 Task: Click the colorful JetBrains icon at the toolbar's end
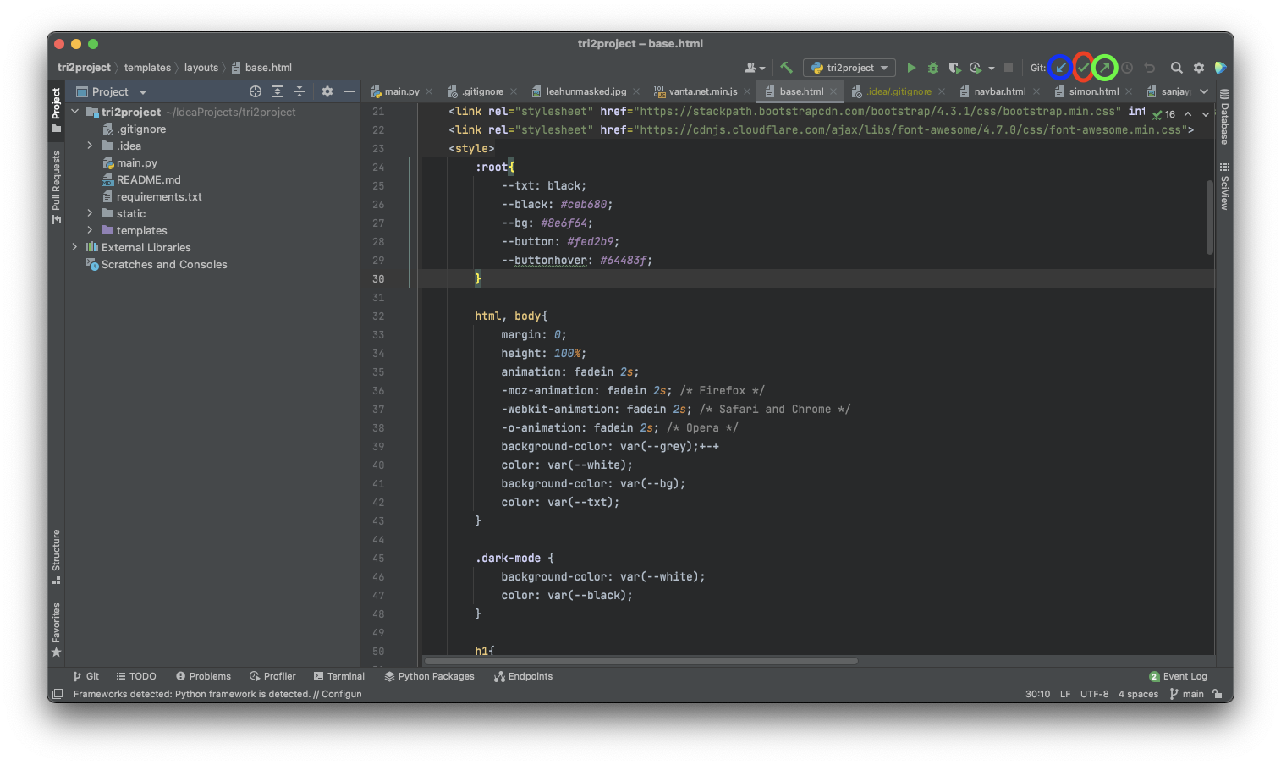[1220, 68]
